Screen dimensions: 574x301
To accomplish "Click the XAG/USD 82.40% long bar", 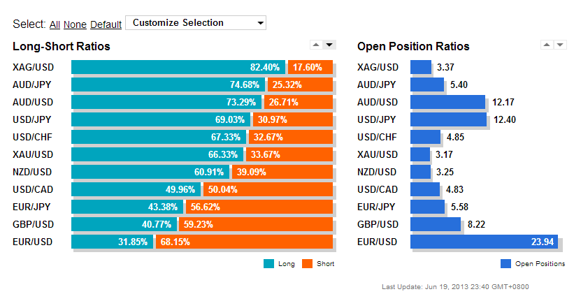I will (x=178, y=67).
